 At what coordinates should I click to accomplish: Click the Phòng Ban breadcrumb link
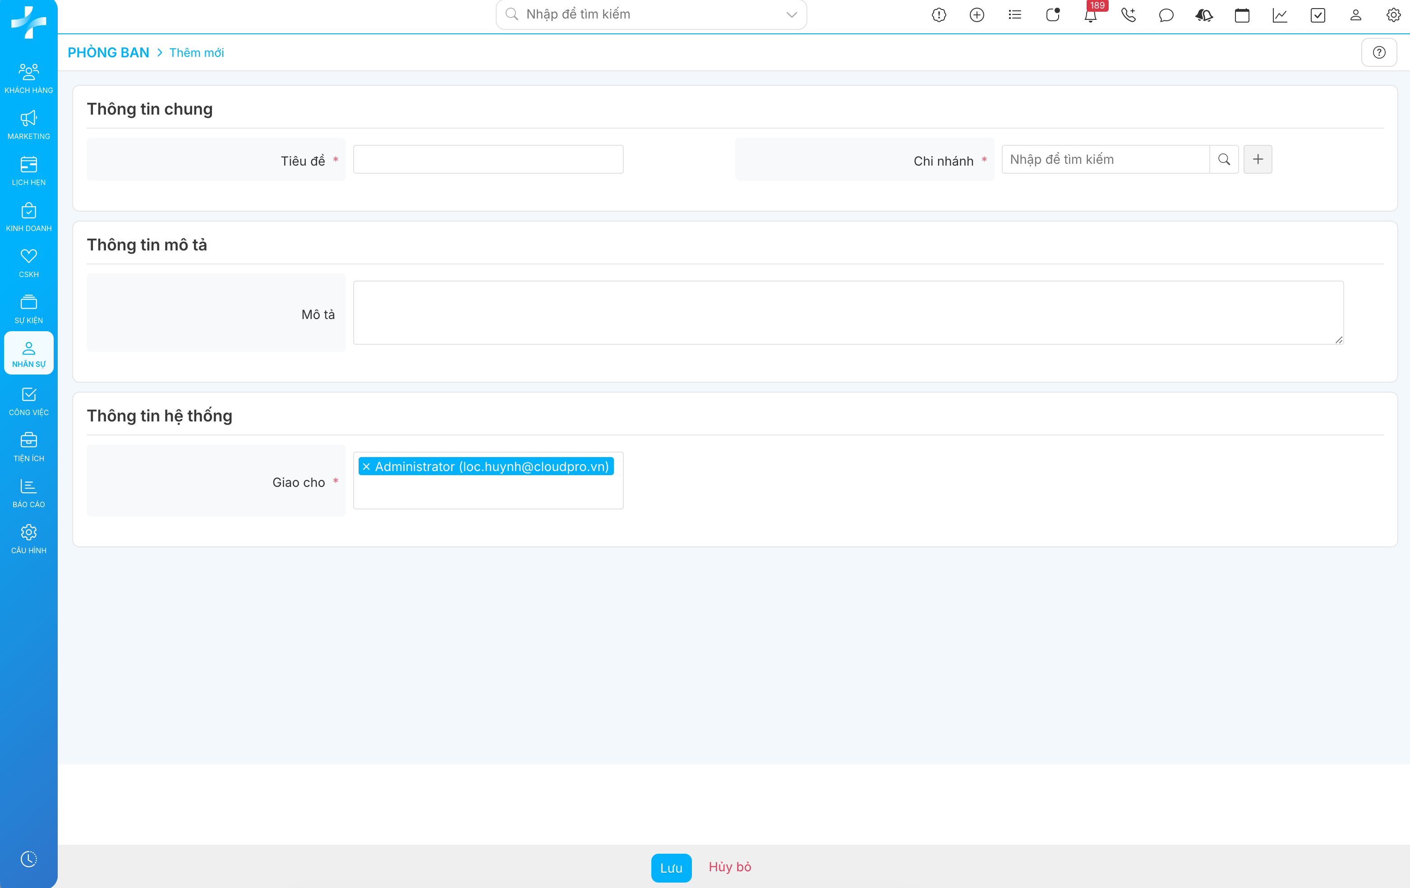pos(108,53)
